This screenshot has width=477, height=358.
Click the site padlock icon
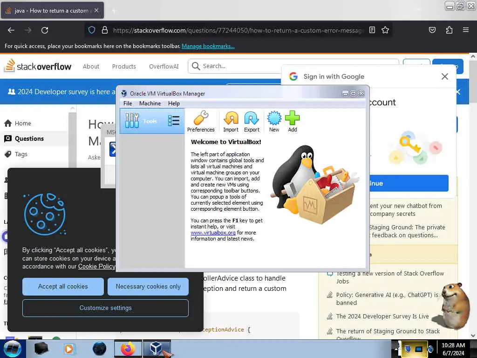[x=105, y=30]
